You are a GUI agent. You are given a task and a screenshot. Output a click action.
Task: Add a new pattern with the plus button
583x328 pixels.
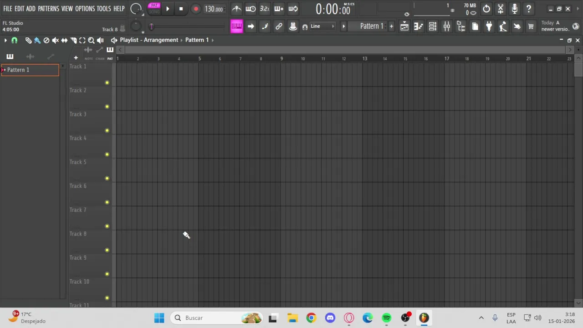391,26
